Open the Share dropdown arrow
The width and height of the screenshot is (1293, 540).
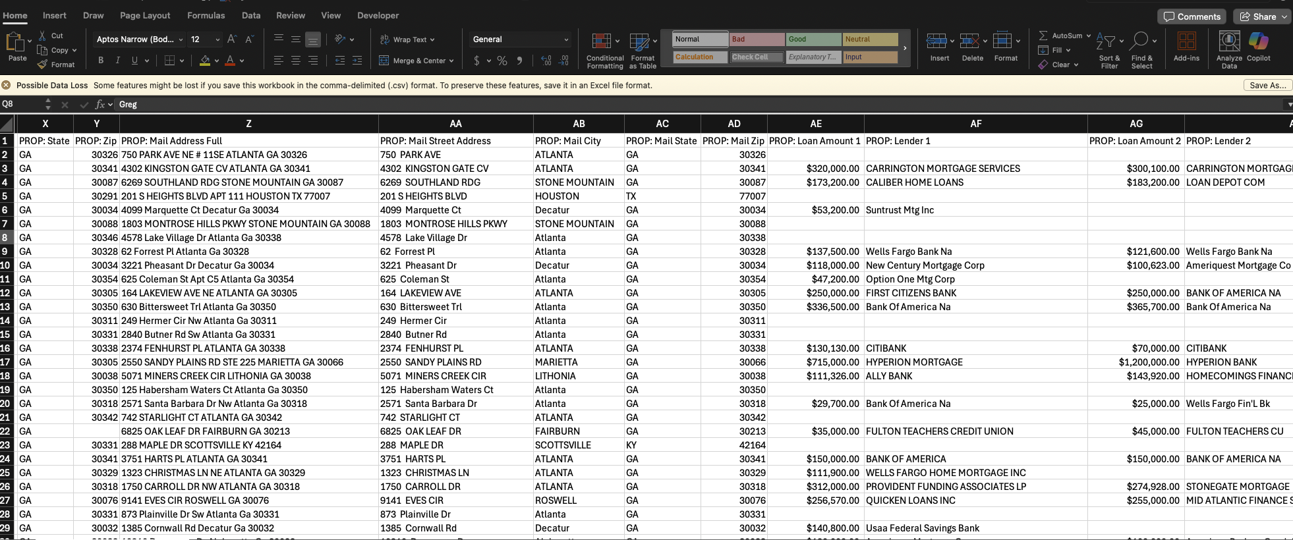[1284, 16]
